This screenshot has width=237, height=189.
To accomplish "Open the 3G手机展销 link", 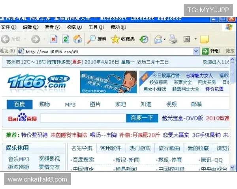I will (206, 135).
